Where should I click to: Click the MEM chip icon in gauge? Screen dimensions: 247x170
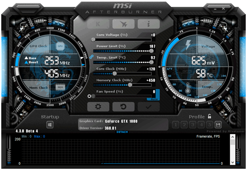pos(60,87)
